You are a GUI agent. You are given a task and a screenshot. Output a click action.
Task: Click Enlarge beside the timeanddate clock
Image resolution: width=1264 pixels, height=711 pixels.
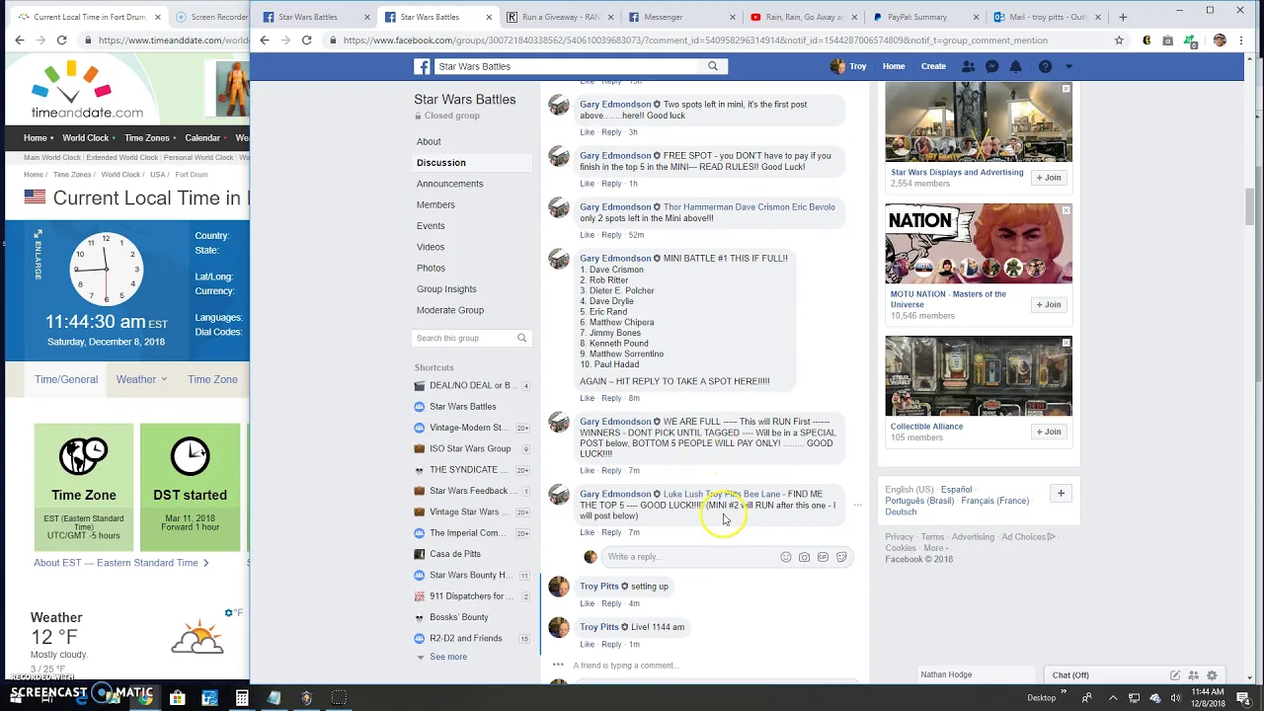click(x=39, y=255)
